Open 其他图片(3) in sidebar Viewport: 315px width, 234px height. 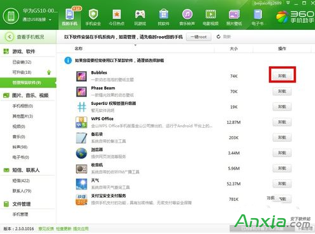[22, 116]
